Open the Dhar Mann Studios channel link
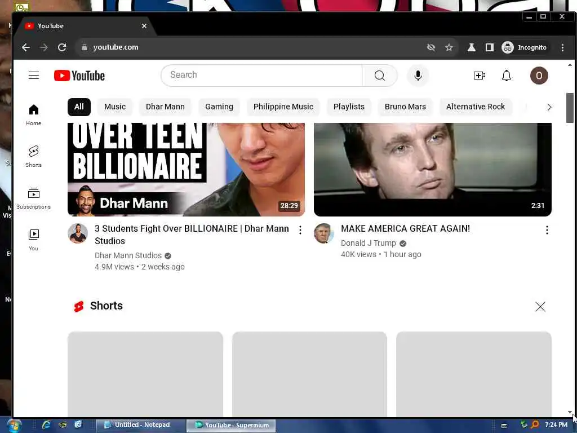The image size is (577, 433). pos(128,255)
